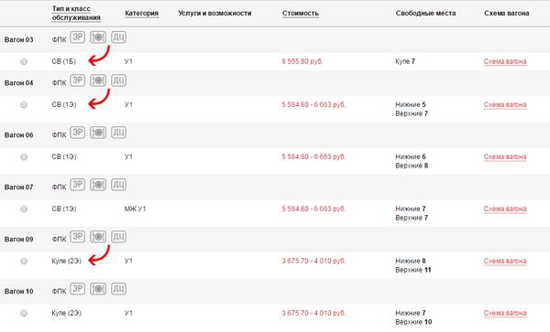Click Верхние 11 seats text in Вагон 09
Image resolution: width=550 pixels, height=332 pixels.
pos(413,270)
